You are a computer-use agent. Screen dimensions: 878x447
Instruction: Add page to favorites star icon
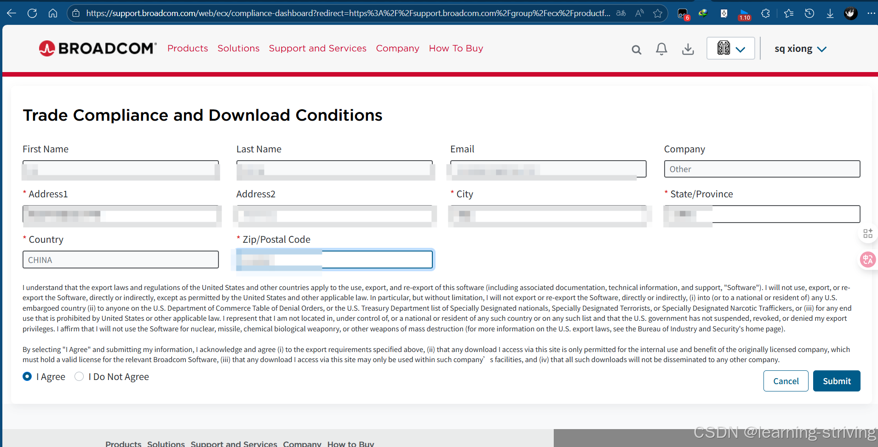point(658,13)
